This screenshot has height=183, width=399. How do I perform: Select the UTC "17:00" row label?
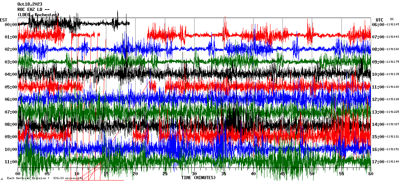(x=378, y=161)
